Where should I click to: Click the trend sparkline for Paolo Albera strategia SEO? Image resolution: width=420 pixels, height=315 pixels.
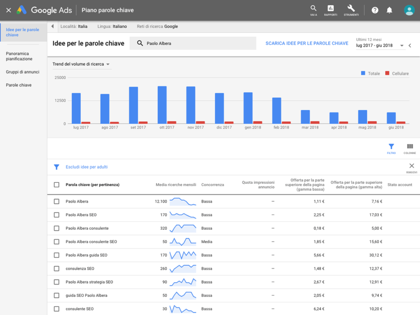point(183,282)
